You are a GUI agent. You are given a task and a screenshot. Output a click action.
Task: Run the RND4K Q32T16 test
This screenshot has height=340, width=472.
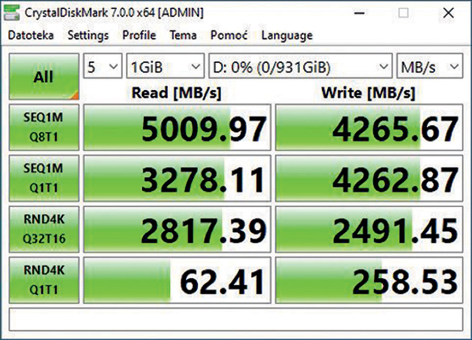coord(44,229)
